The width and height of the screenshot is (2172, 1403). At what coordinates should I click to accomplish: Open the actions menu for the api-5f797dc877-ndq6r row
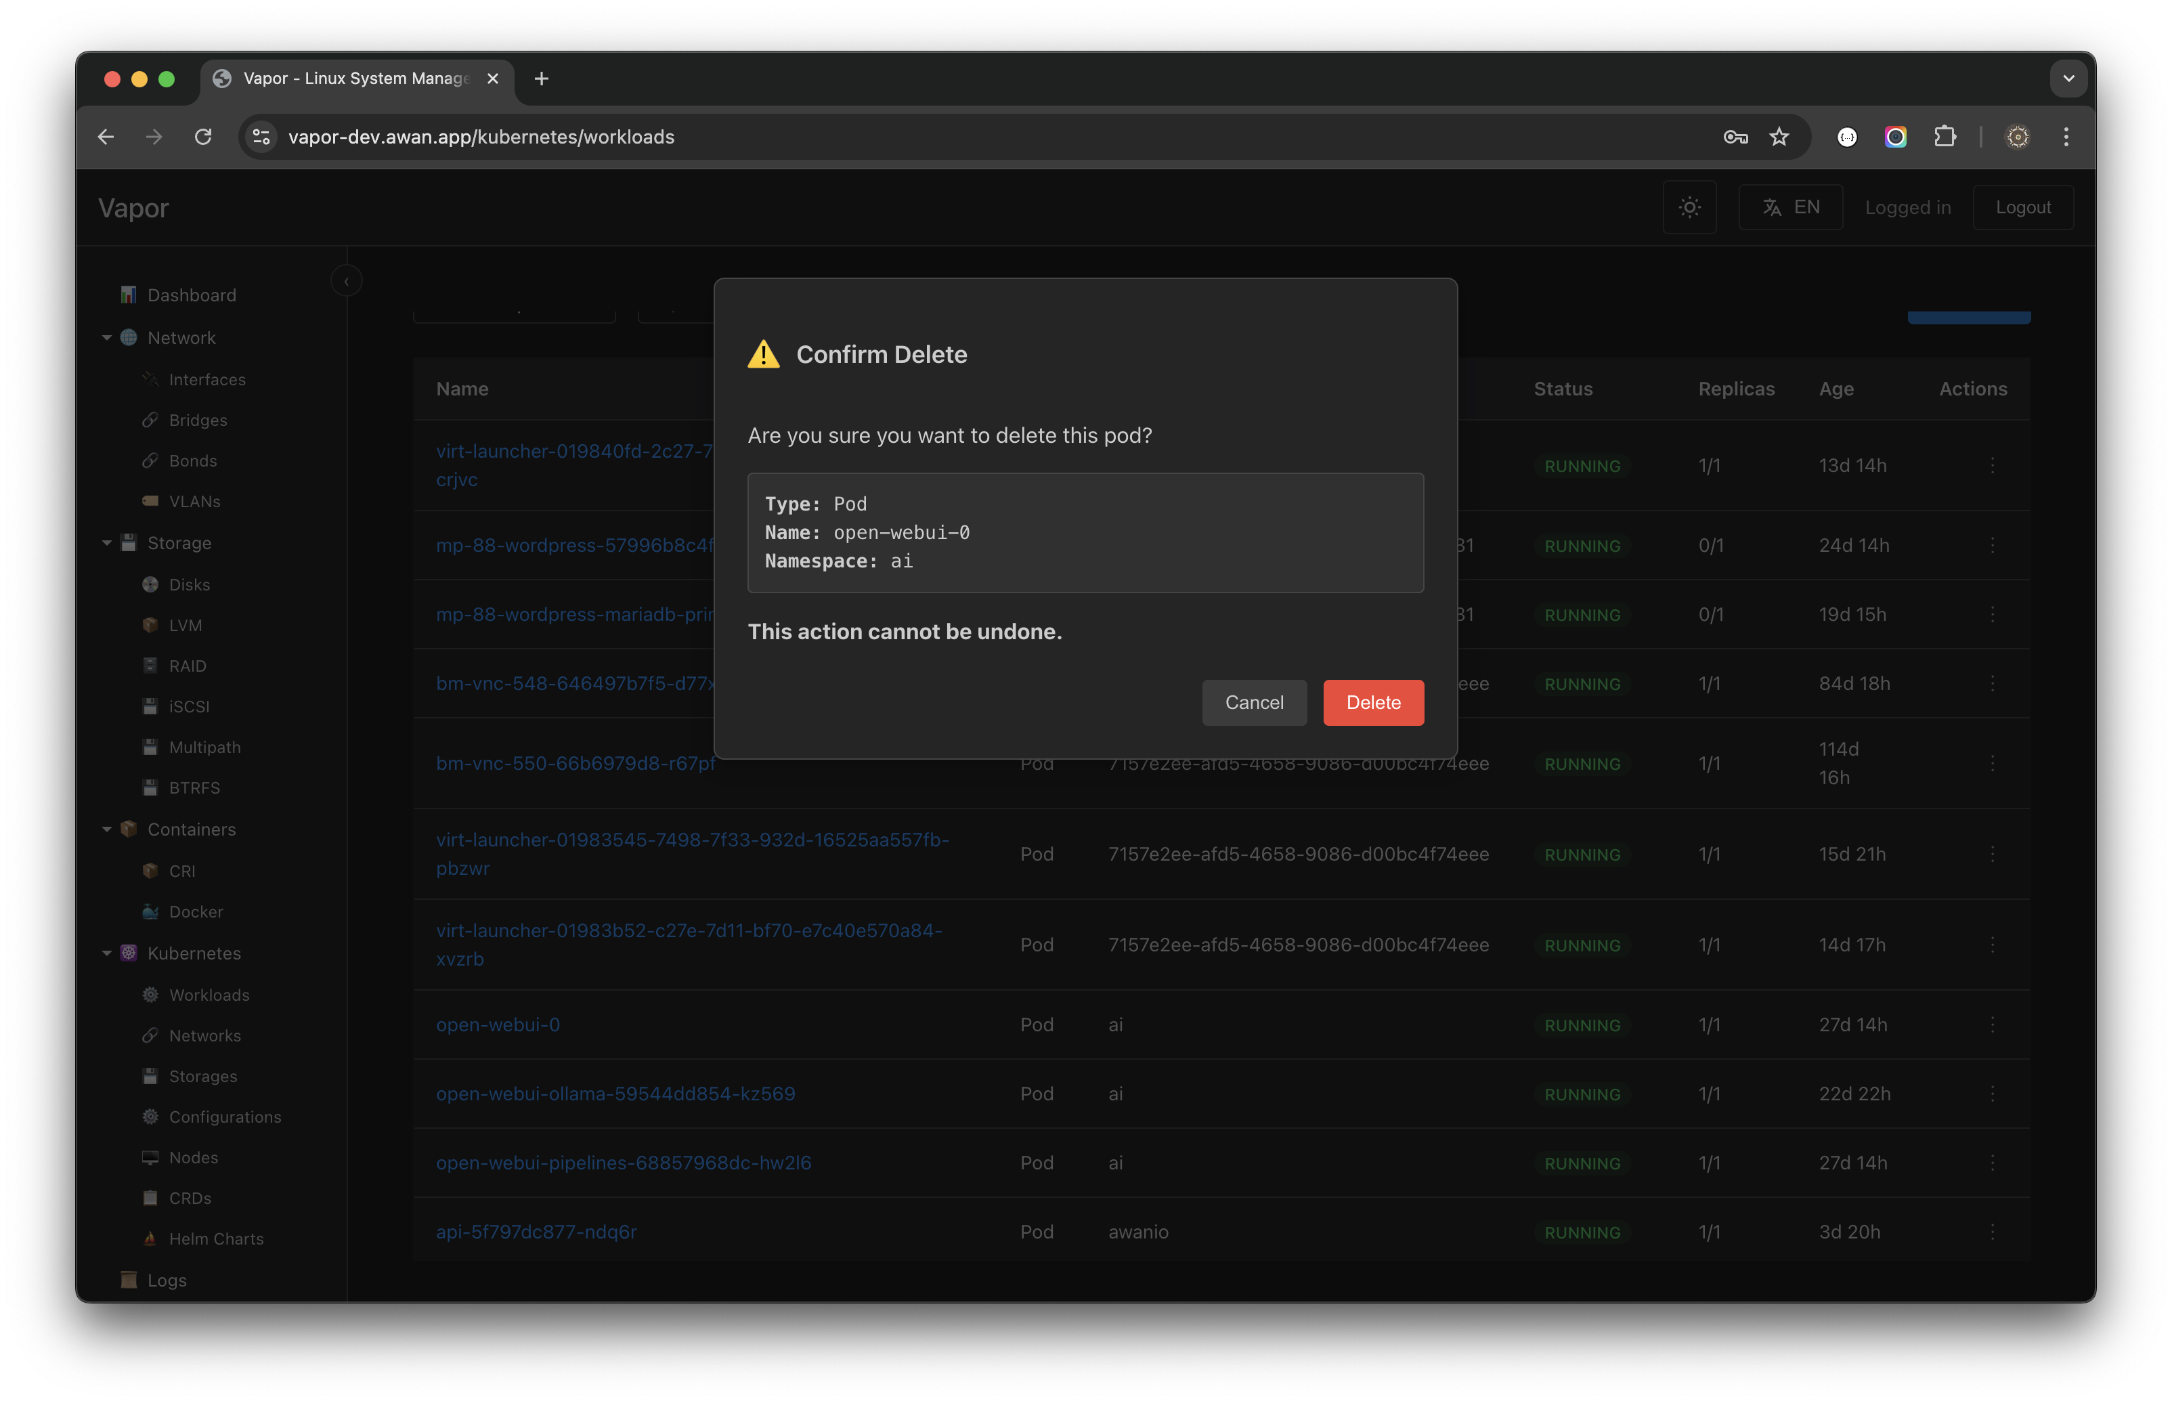pyautogui.click(x=1992, y=1232)
